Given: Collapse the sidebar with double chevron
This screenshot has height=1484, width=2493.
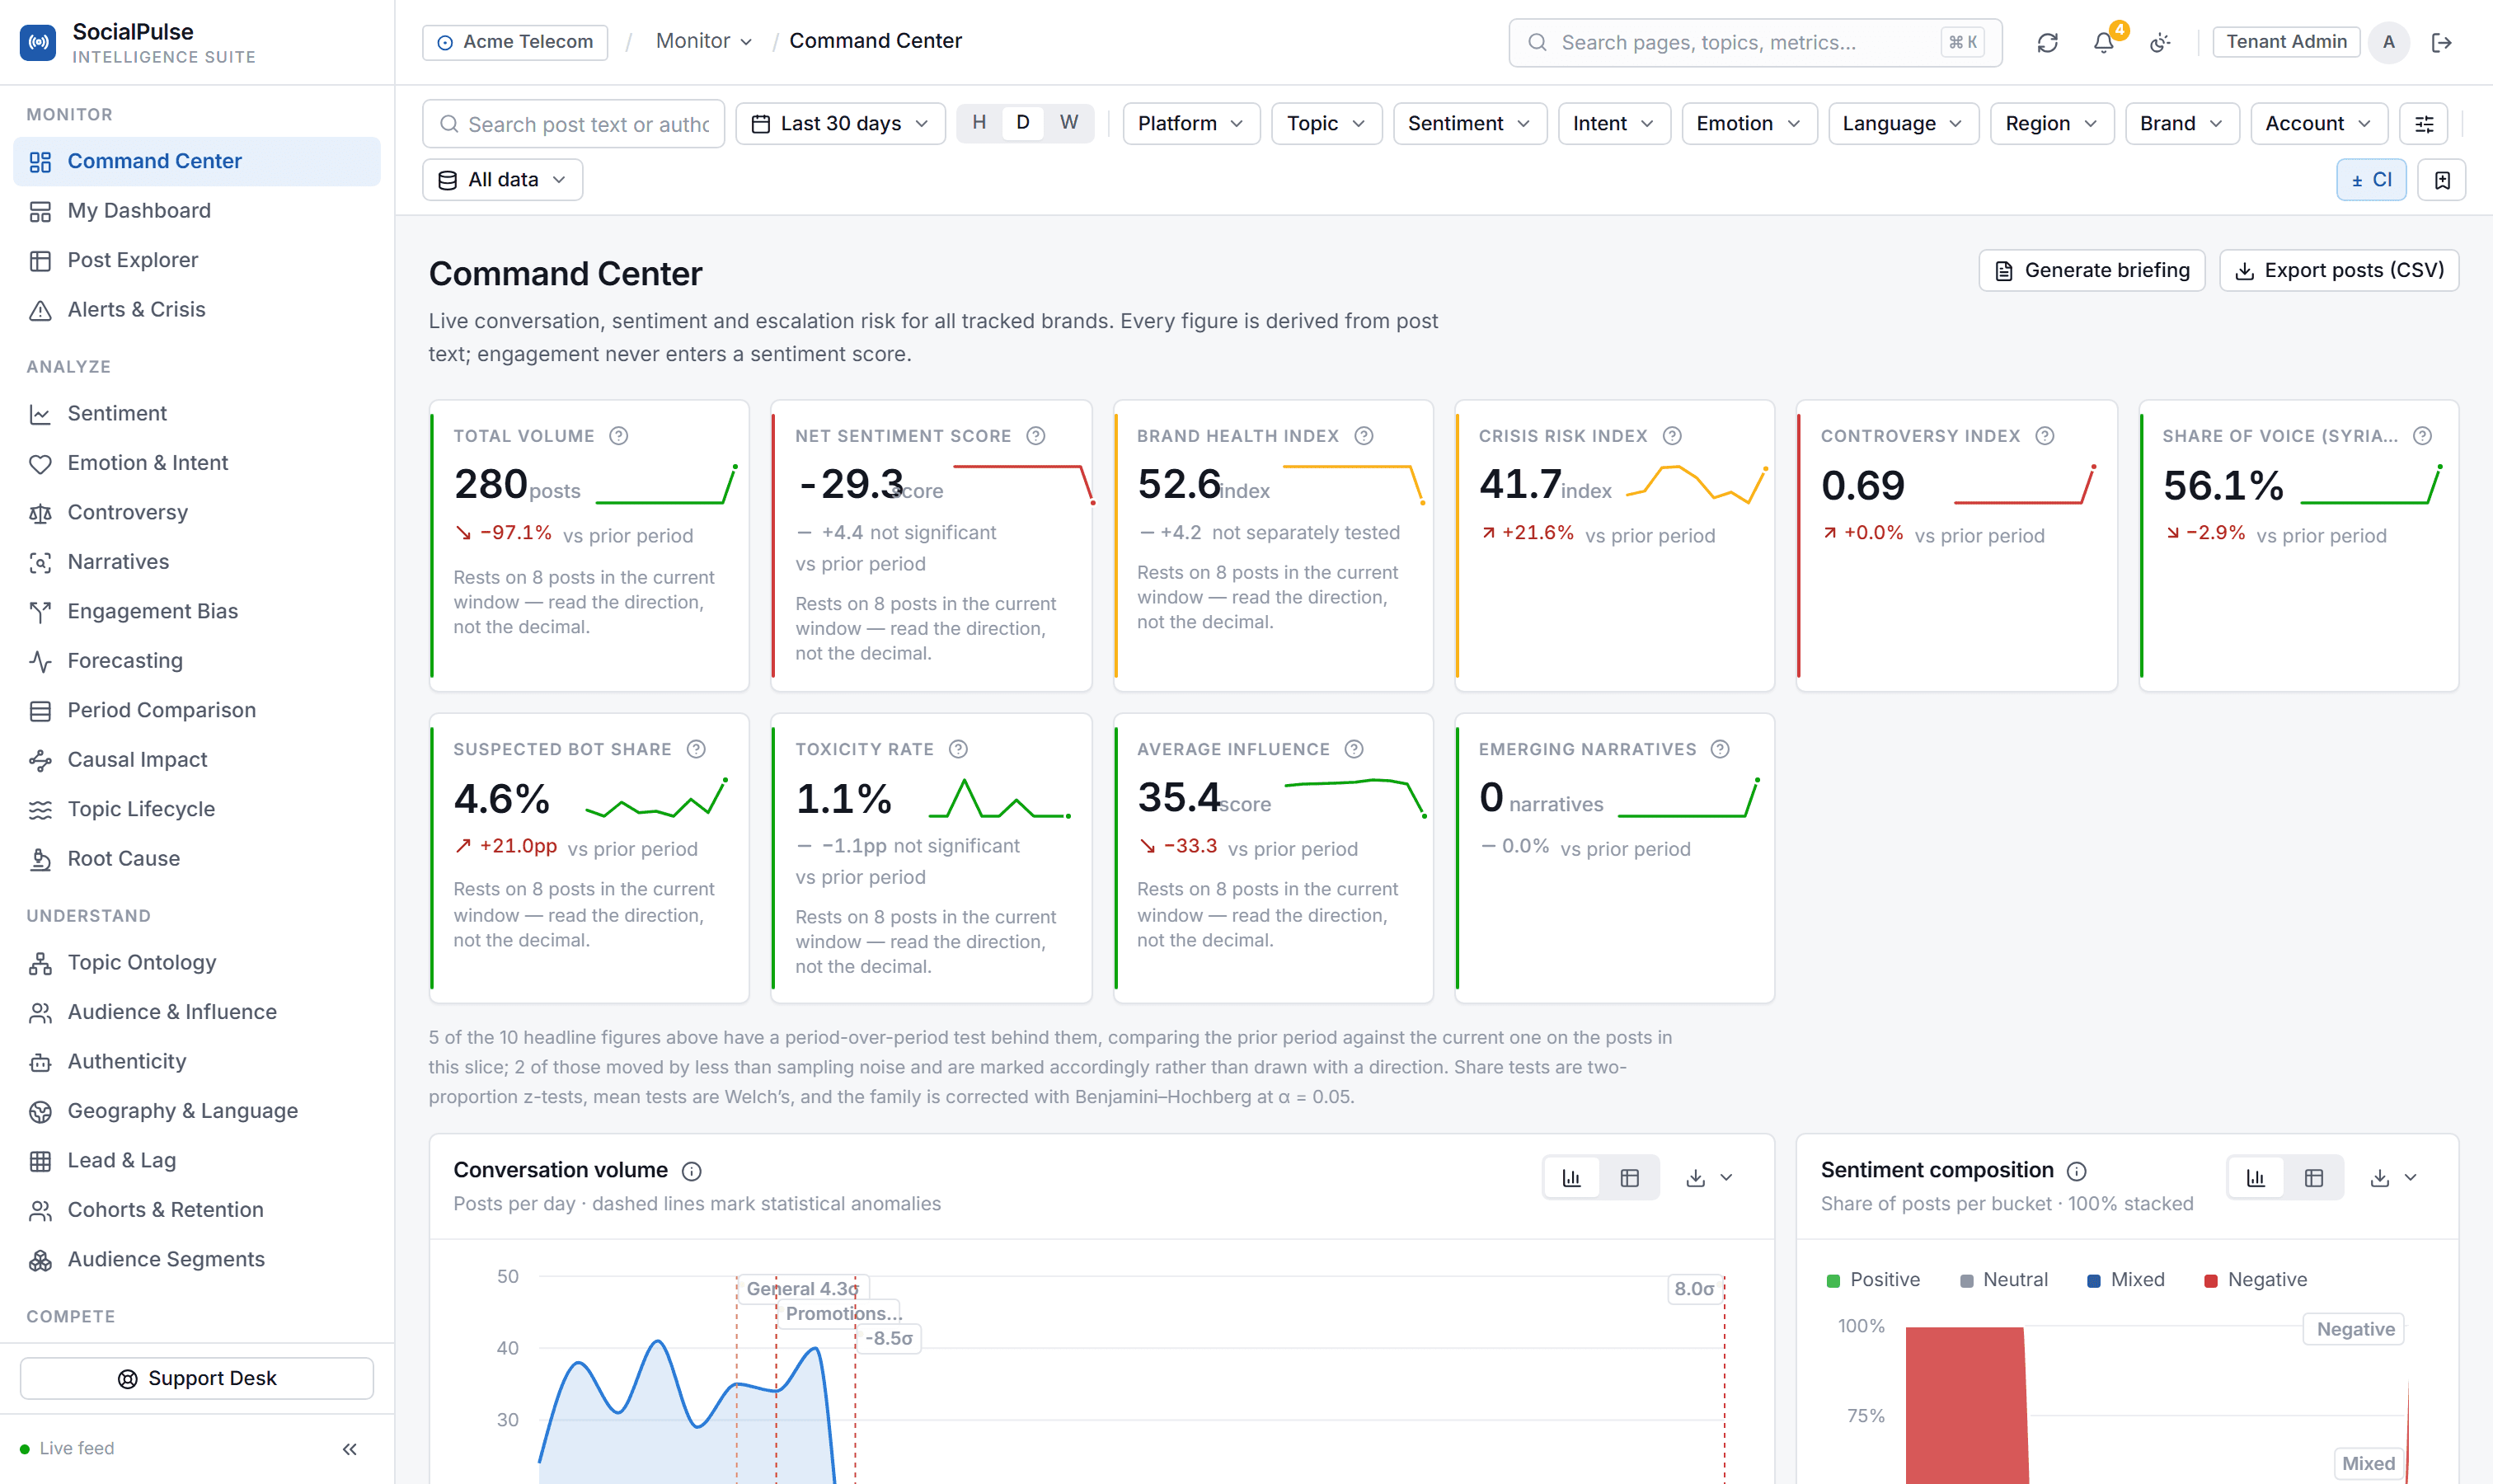Looking at the screenshot, I should click(x=349, y=1449).
